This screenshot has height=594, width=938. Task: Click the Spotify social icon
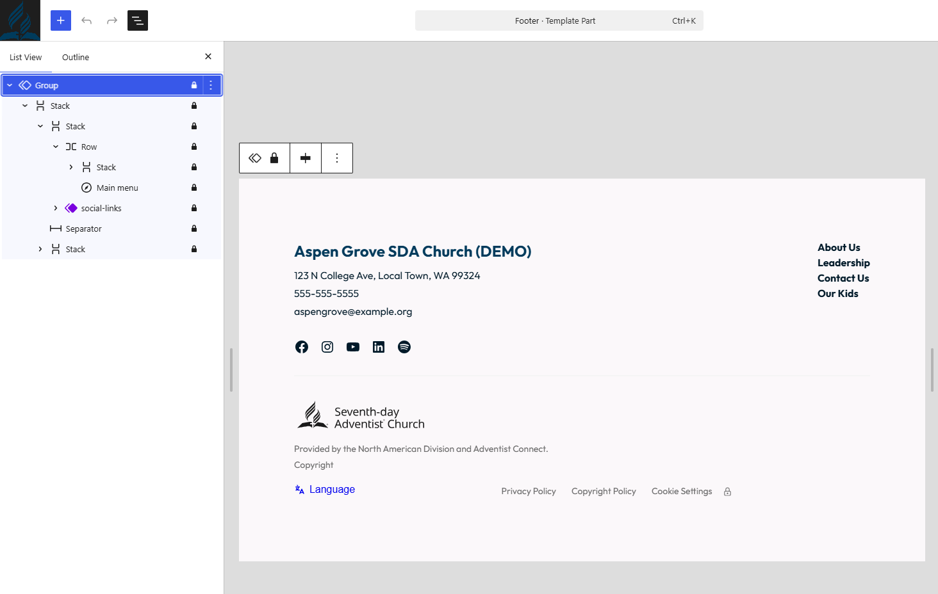[x=404, y=347]
